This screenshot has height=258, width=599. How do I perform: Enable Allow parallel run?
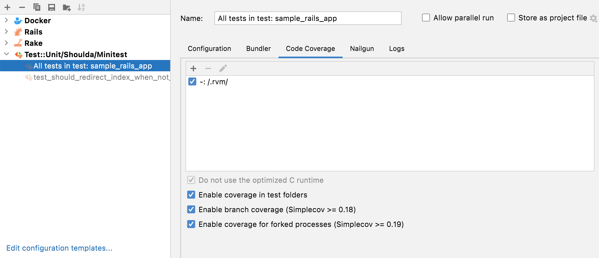426,18
